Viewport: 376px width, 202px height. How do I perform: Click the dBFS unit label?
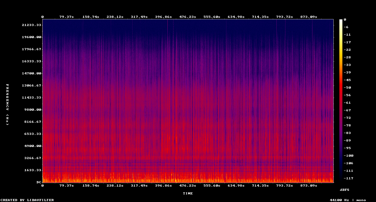(345, 190)
